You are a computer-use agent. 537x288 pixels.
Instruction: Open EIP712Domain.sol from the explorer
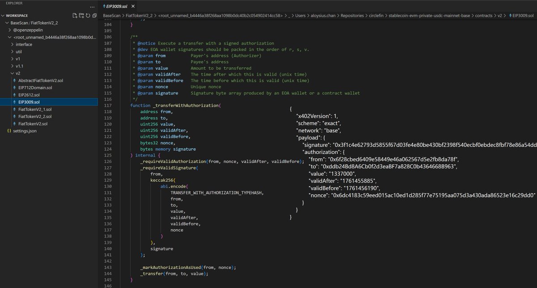[35, 88]
